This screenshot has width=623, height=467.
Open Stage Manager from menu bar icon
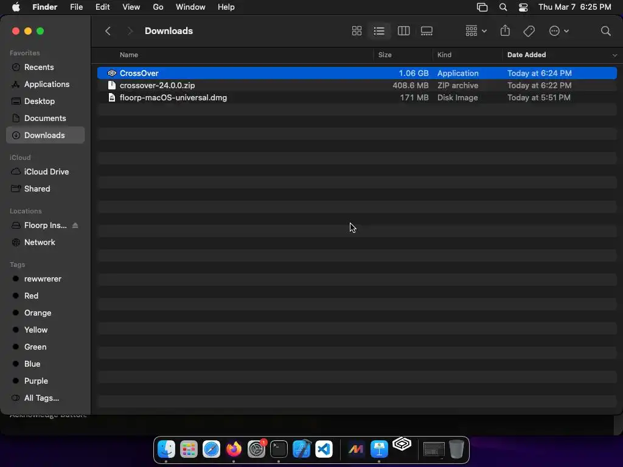482,7
